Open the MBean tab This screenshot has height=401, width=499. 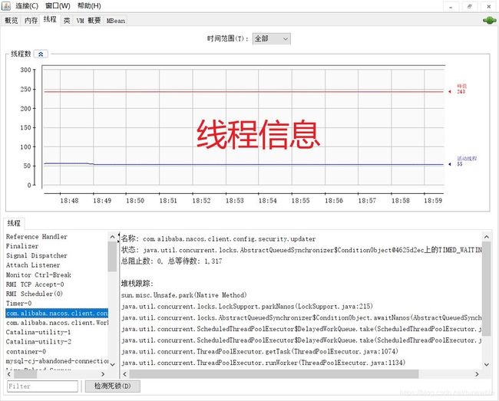click(x=115, y=21)
